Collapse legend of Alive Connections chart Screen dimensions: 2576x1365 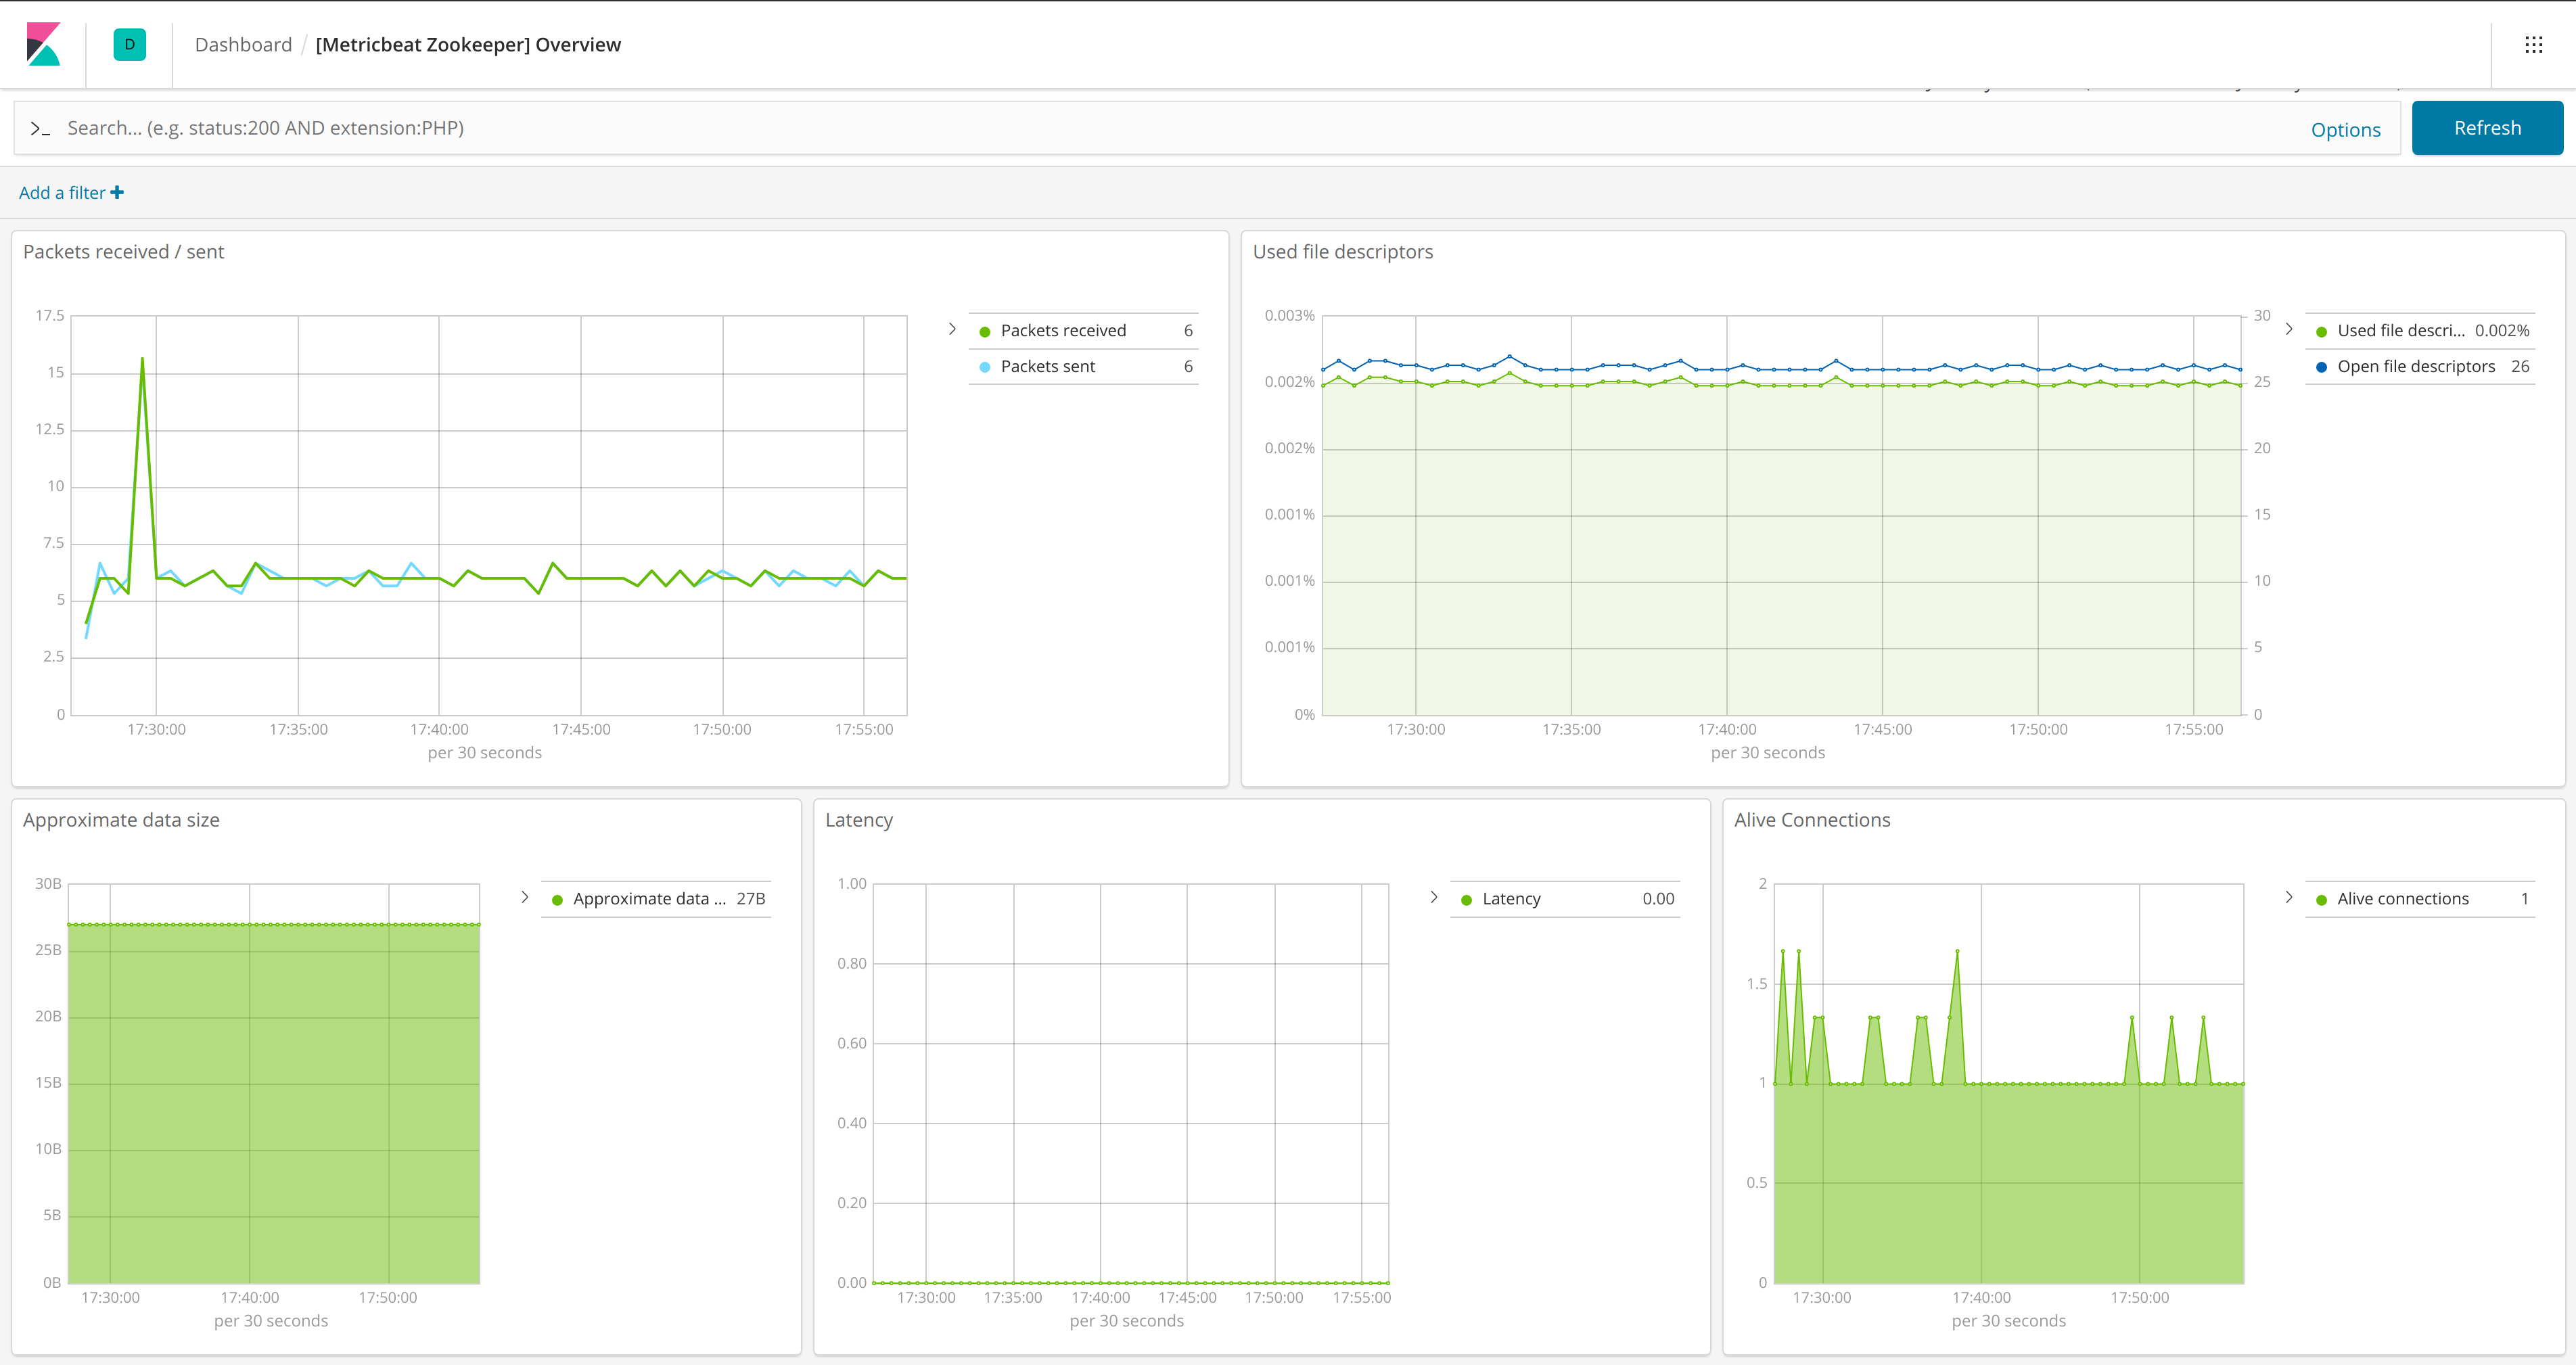click(2288, 897)
